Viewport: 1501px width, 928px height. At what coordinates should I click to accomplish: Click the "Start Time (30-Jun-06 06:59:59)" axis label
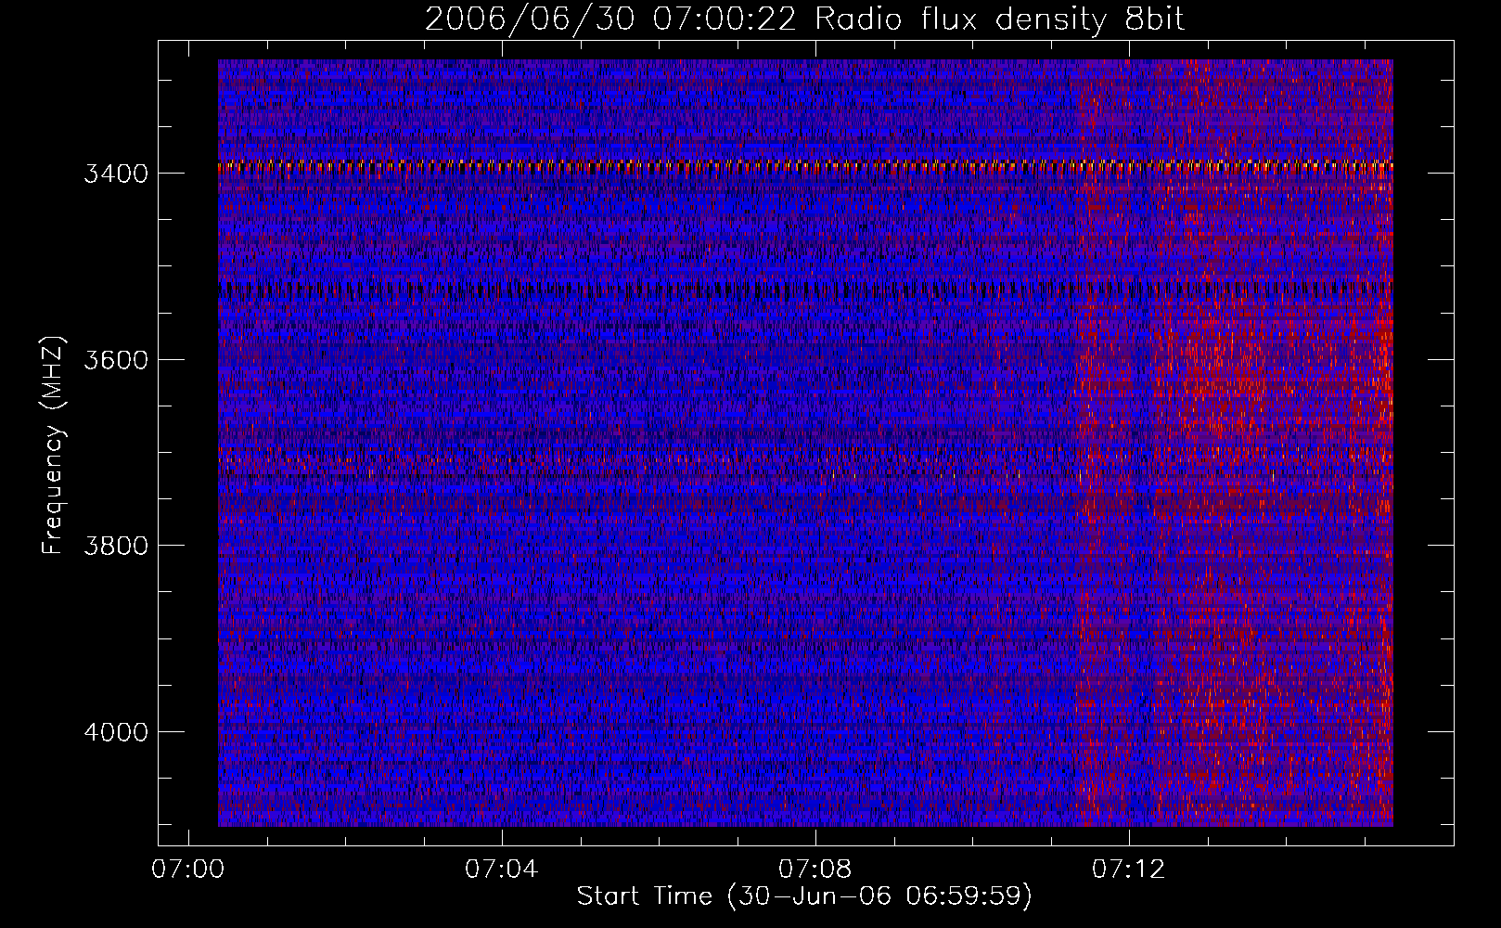804,896
